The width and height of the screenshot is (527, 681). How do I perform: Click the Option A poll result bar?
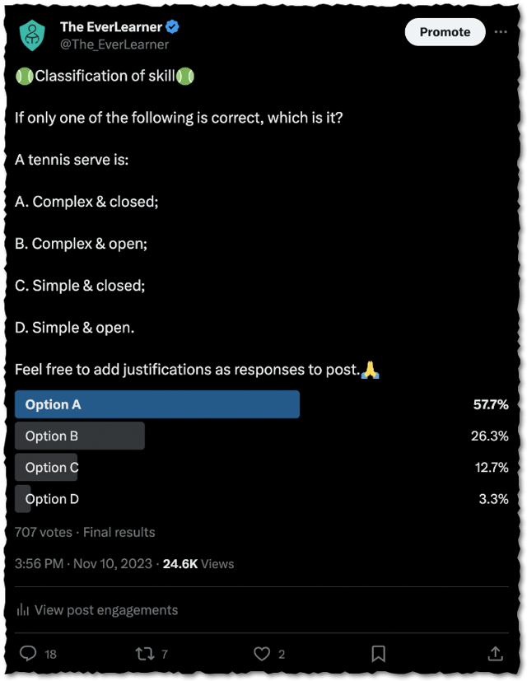156,404
